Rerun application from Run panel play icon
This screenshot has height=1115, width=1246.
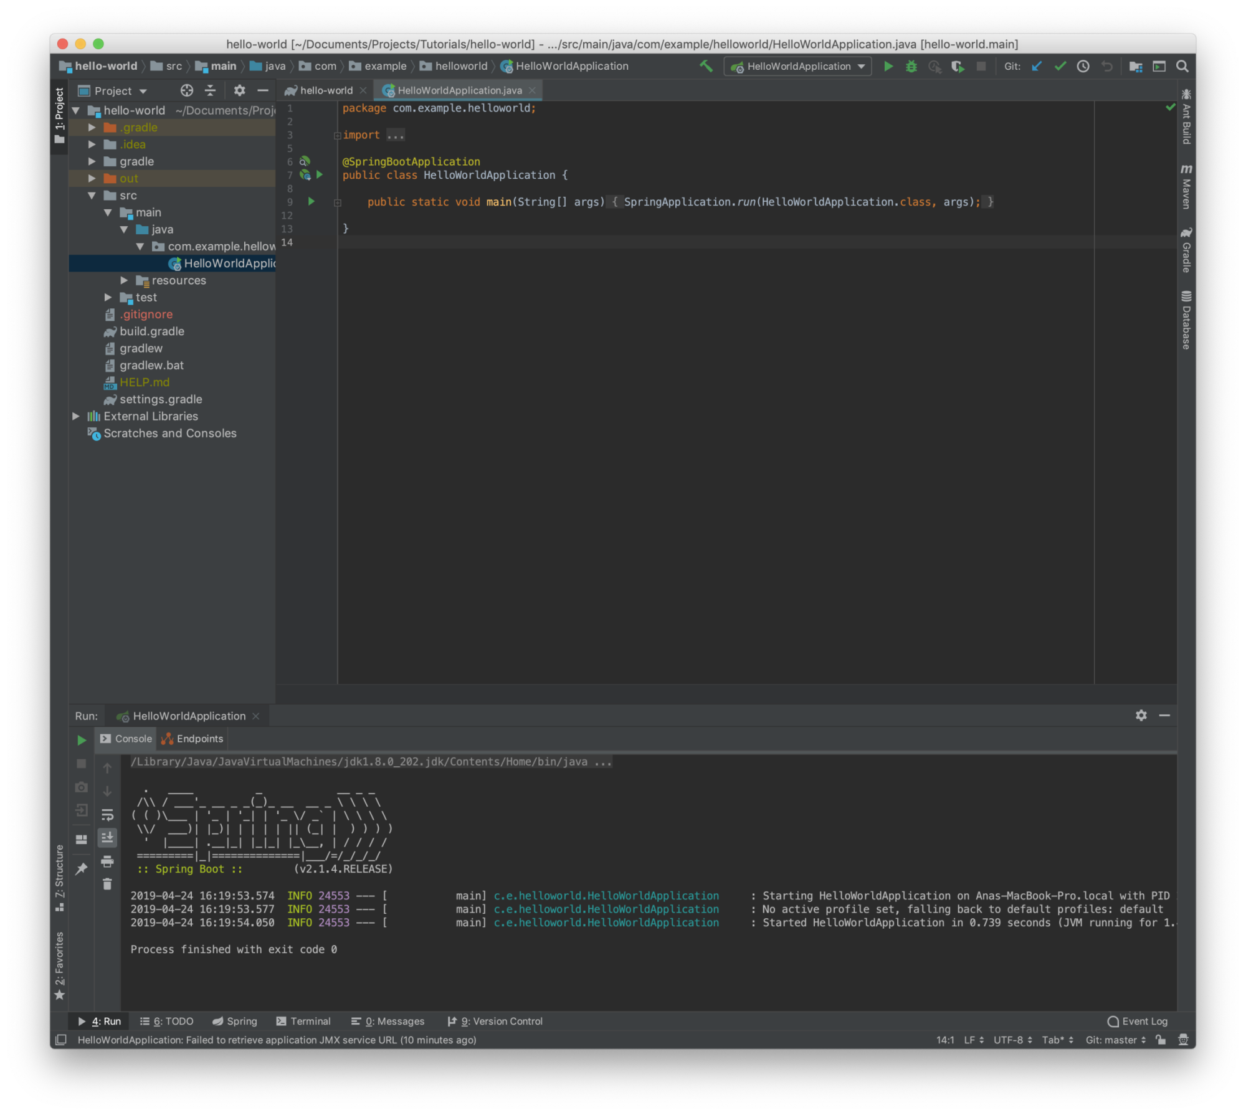click(82, 740)
